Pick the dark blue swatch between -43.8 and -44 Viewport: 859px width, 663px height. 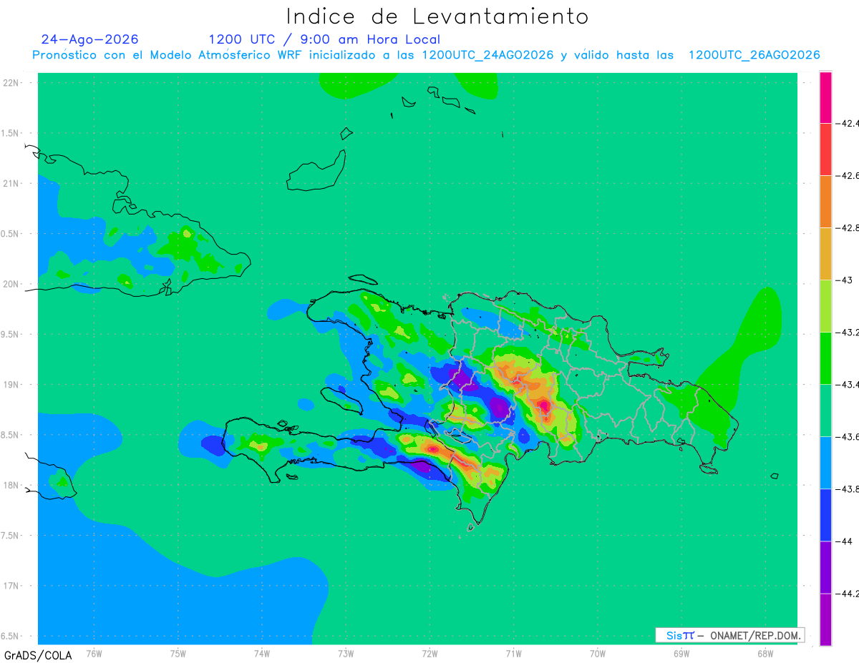[825, 515]
